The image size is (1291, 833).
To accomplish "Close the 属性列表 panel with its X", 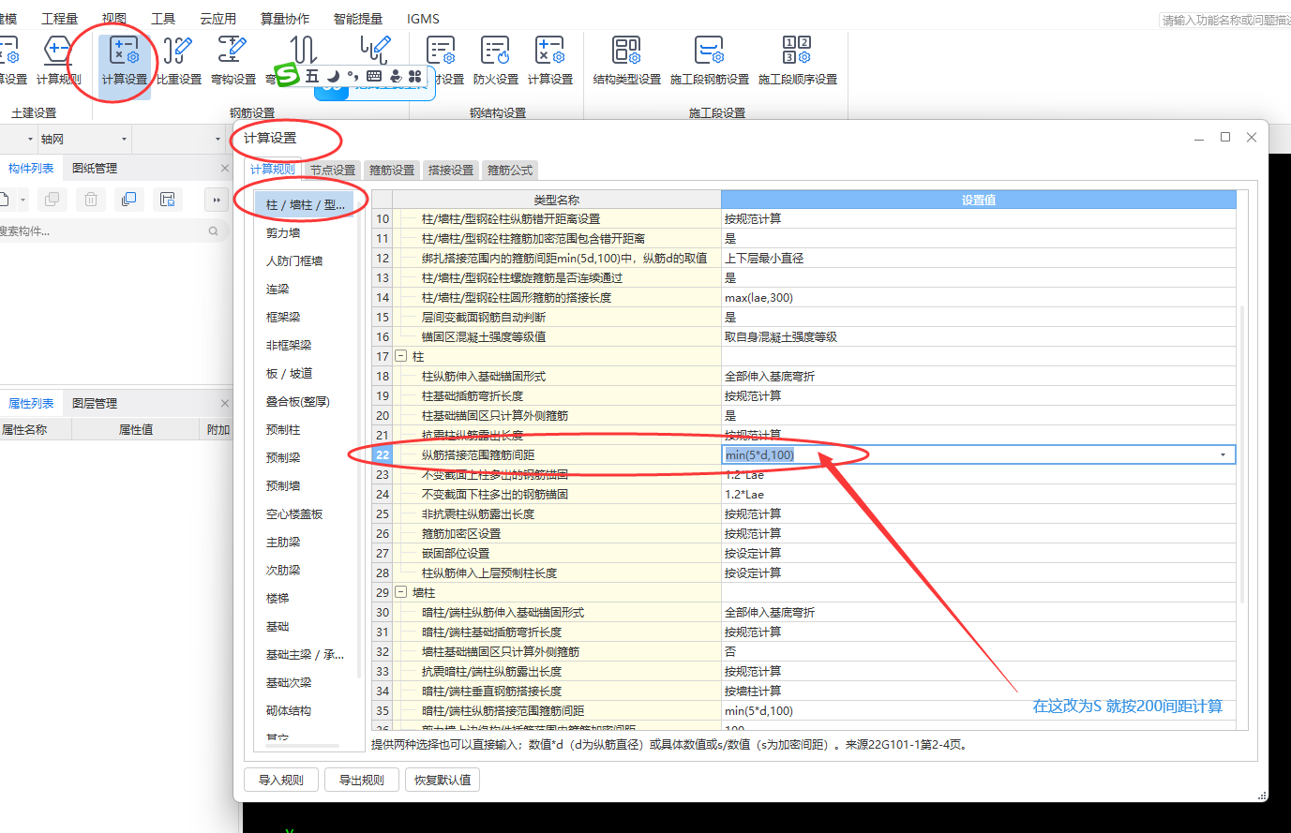I will [x=224, y=403].
